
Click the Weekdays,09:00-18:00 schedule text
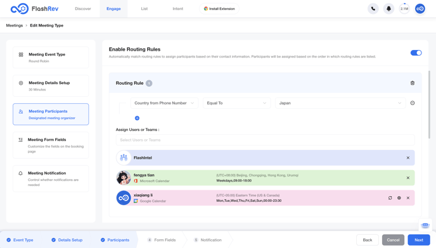point(234,180)
